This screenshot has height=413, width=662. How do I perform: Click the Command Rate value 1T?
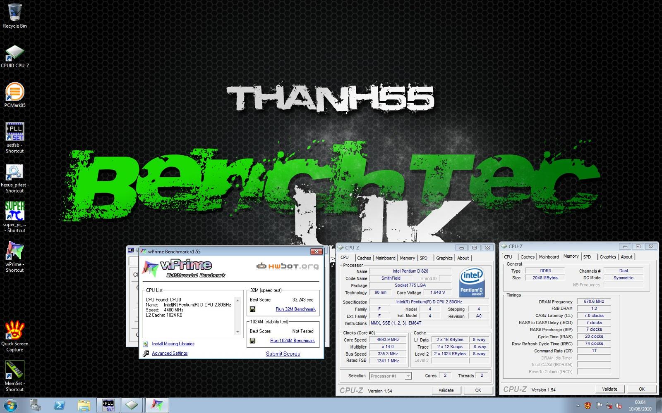click(x=594, y=351)
